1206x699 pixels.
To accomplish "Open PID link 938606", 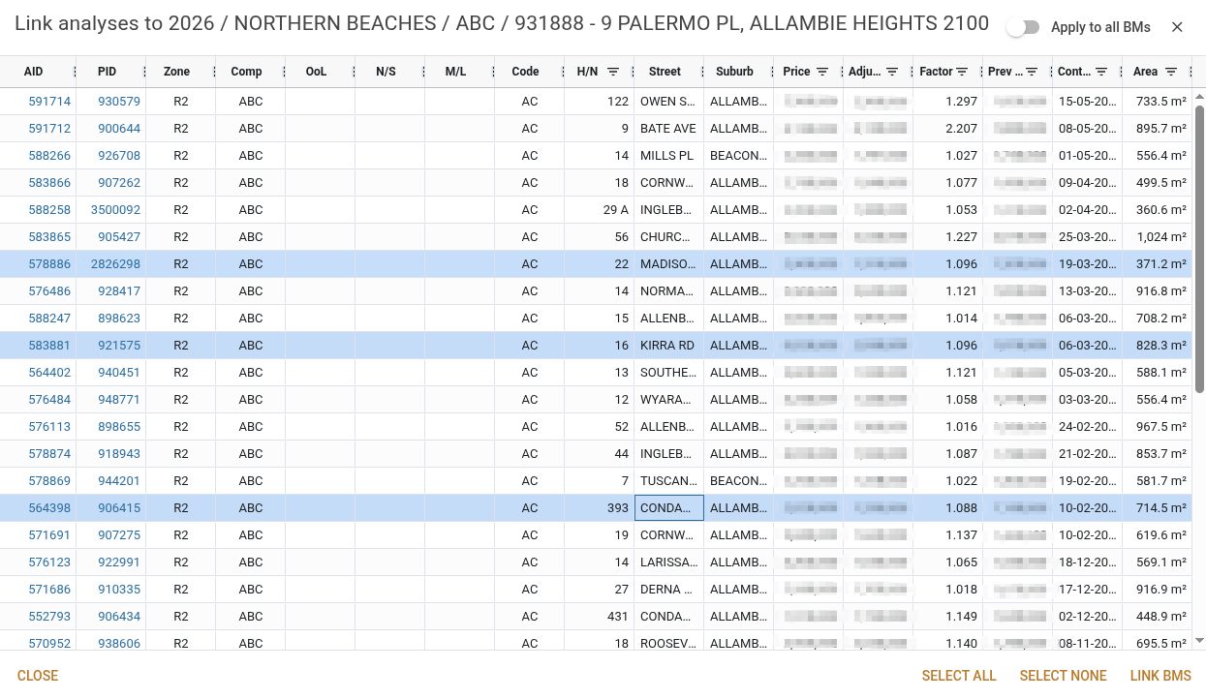I will point(119,643).
